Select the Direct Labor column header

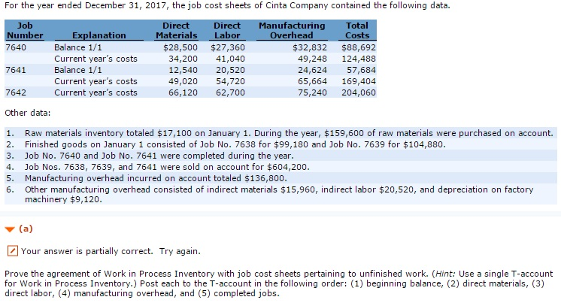pos(227,31)
